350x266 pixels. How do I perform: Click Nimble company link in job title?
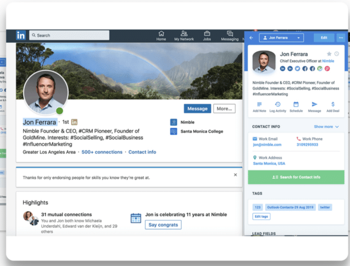click(x=328, y=61)
